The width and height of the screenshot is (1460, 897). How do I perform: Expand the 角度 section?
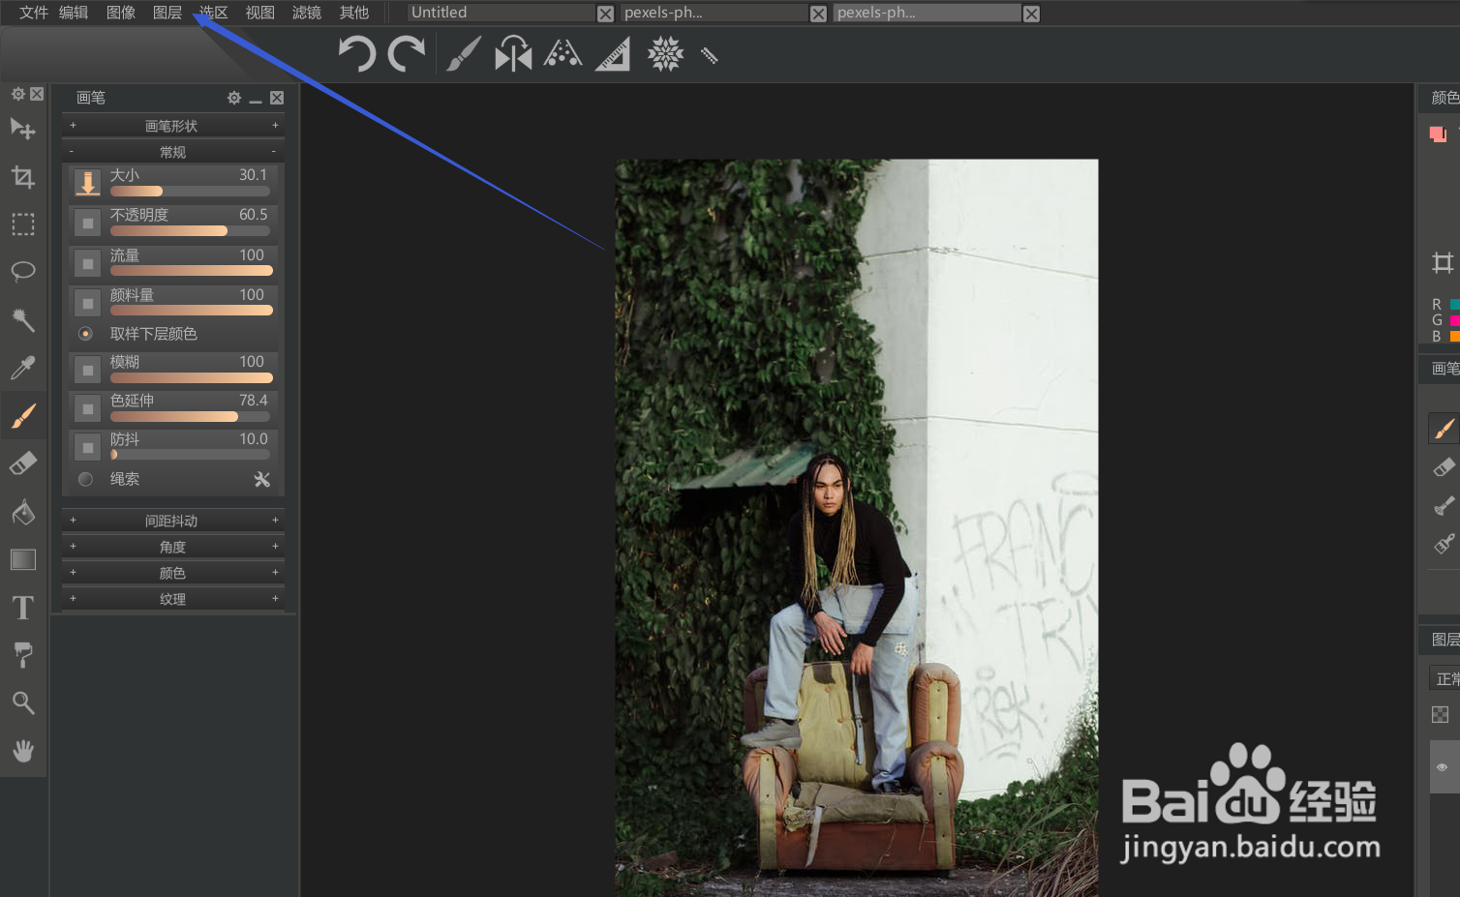coord(173,547)
